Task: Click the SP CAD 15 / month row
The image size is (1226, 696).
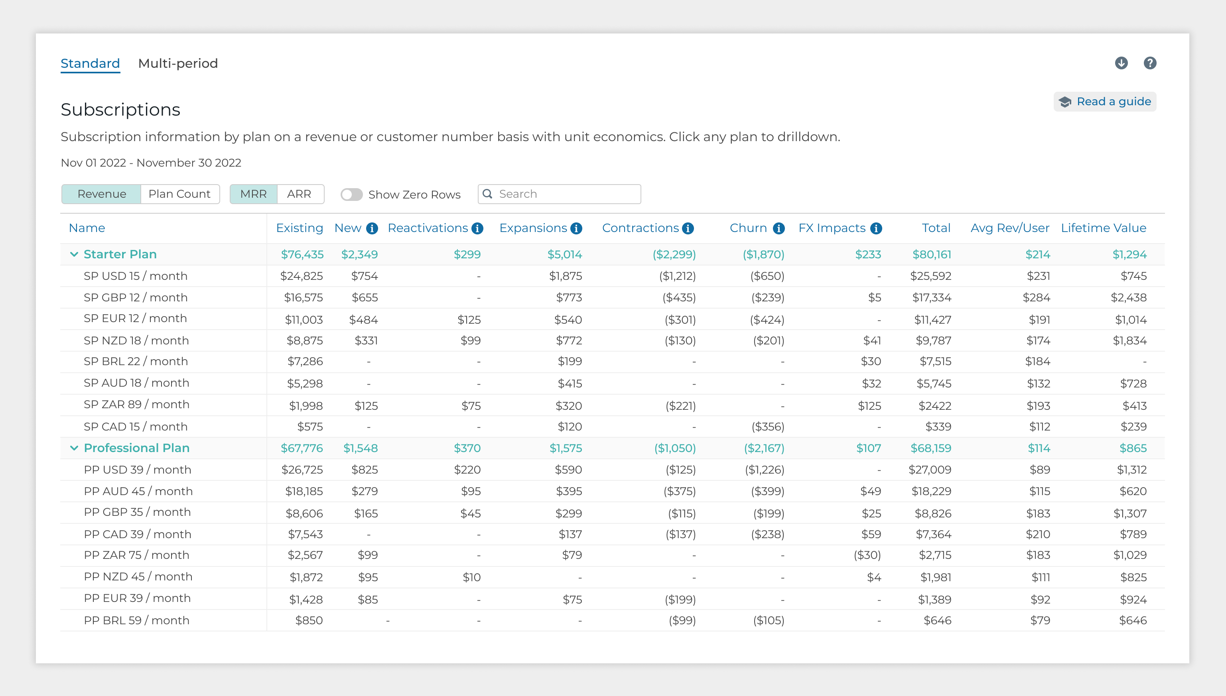Action: point(612,427)
